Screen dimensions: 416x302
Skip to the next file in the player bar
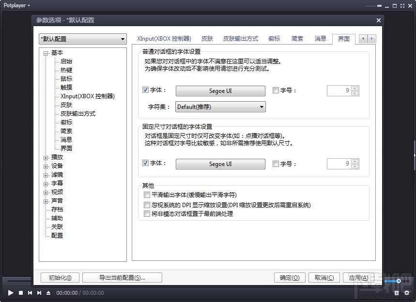39,293
